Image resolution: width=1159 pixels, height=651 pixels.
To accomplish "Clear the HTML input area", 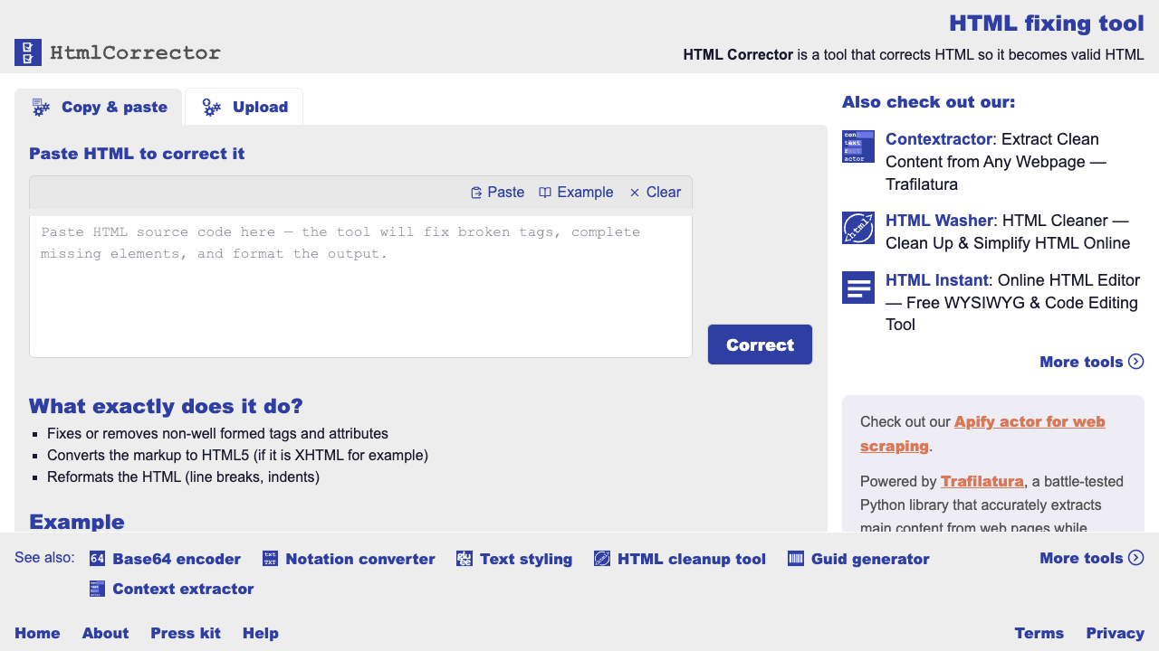I will [x=655, y=193].
